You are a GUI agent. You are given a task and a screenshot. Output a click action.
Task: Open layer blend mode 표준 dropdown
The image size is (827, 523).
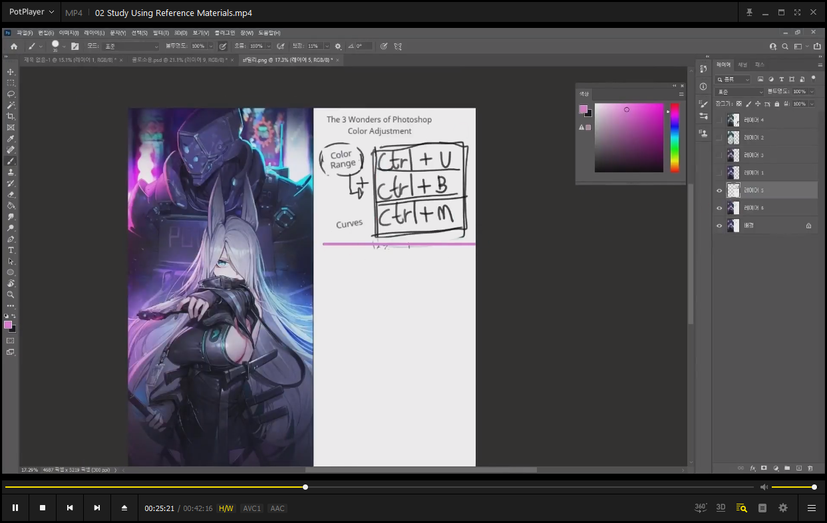[739, 92]
